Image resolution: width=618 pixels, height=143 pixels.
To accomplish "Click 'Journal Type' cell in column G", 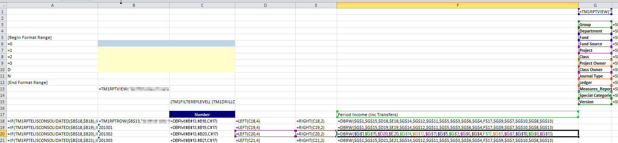I will point(595,76).
